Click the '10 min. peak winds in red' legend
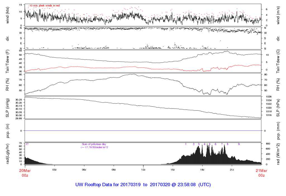The image size is (286, 196). (x=45, y=6)
